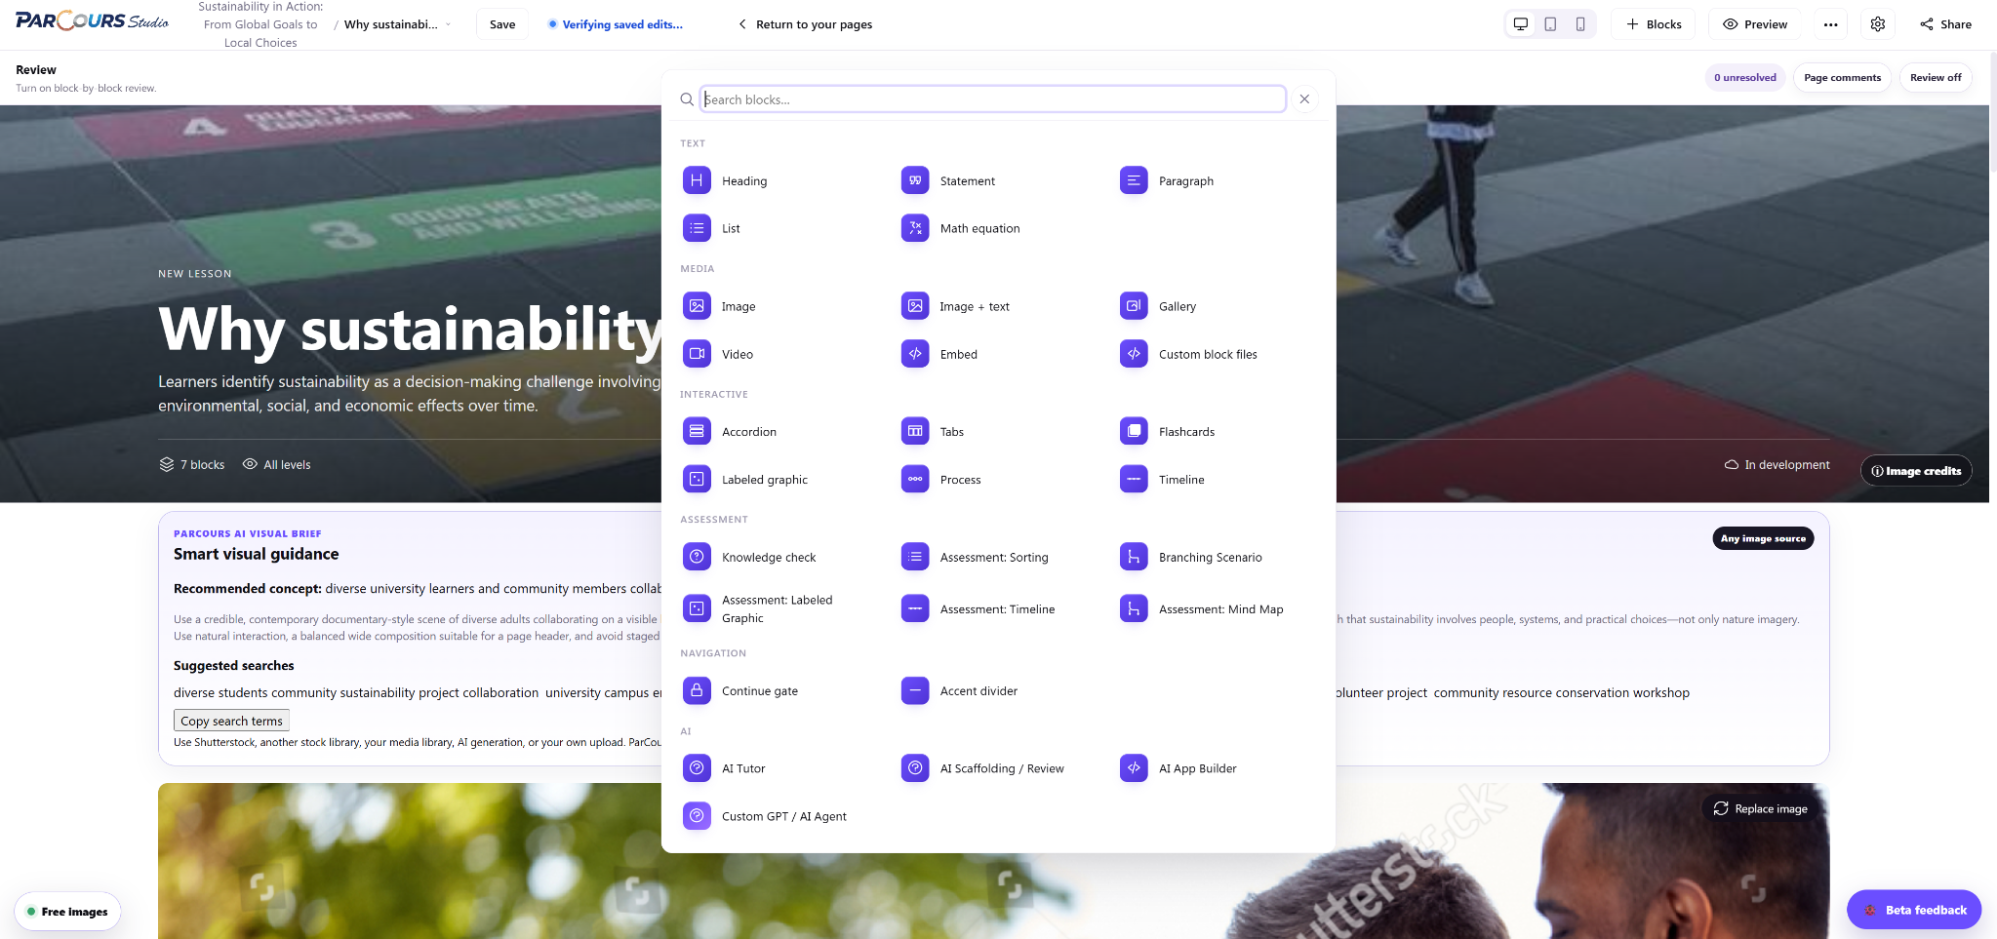Go to Parcours Studio home logo
The width and height of the screenshot is (1997, 939).
pos(92,21)
